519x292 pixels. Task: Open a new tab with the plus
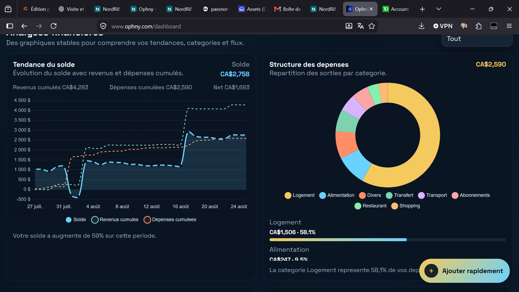(x=422, y=9)
